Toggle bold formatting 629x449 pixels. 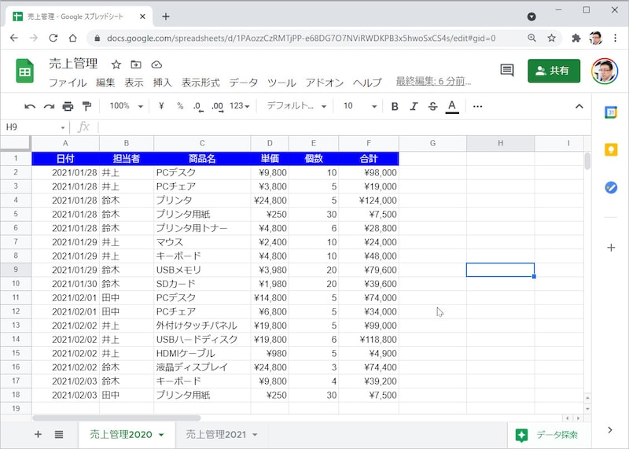click(x=395, y=106)
